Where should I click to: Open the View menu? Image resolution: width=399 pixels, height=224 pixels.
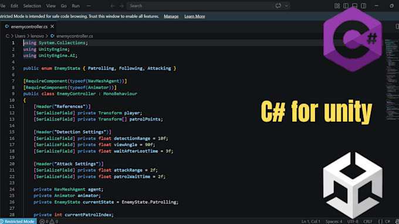pyautogui.click(x=51, y=6)
